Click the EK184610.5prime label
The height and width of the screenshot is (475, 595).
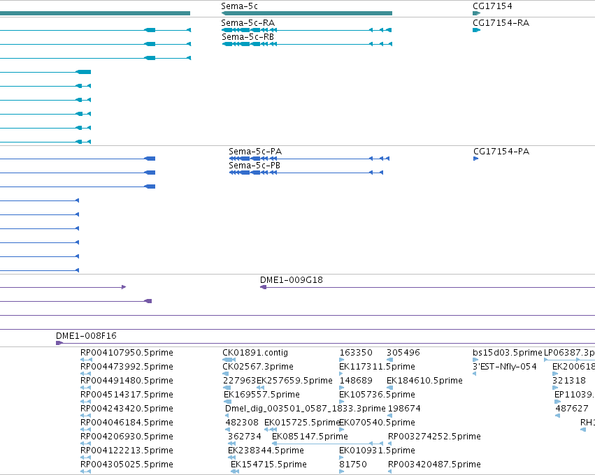[424, 380]
